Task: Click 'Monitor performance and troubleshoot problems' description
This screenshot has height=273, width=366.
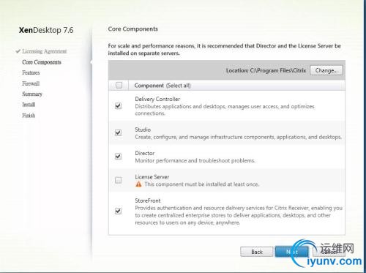Action: (195, 160)
